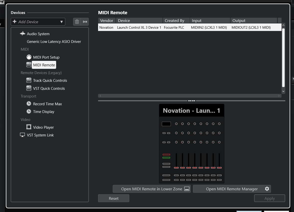This screenshot has width=294, height=212.
Task: Click the VST Quick Controls icon
Action: click(29, 88)
